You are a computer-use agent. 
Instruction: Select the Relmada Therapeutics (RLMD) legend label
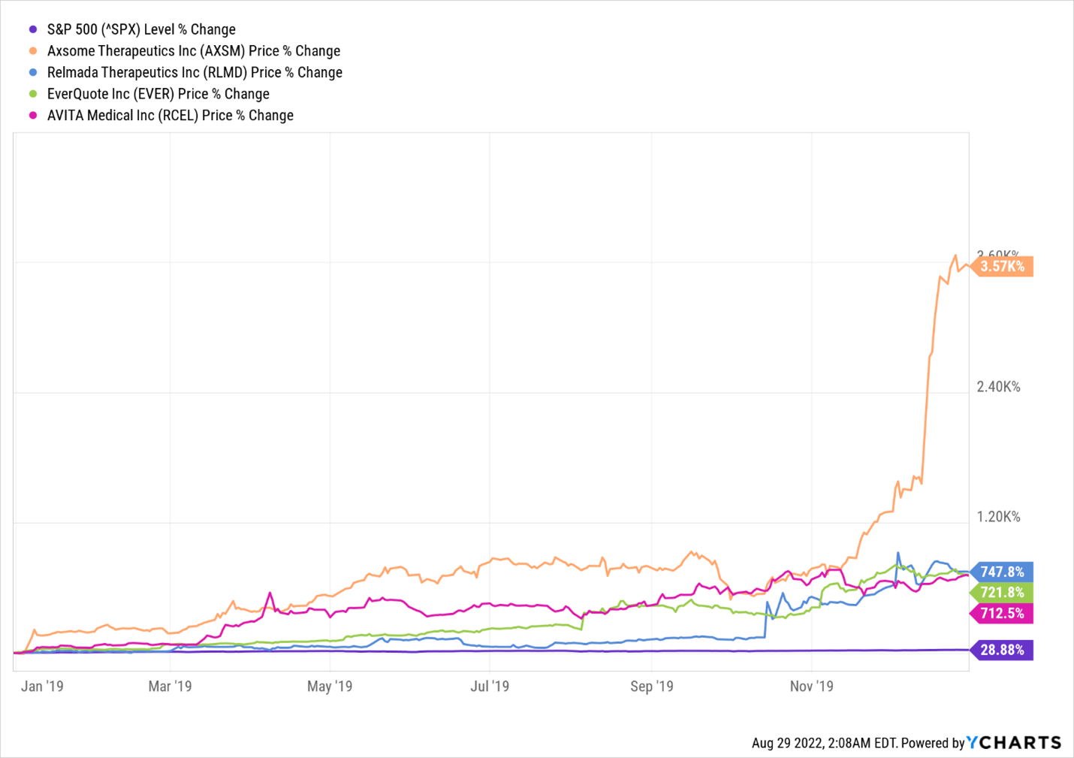click(195, 73)
